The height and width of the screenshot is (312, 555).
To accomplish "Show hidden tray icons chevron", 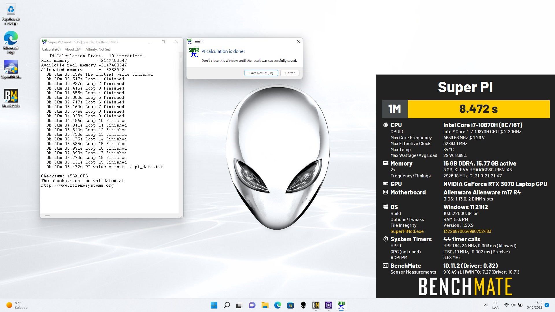I will click(x=485, y=305).
